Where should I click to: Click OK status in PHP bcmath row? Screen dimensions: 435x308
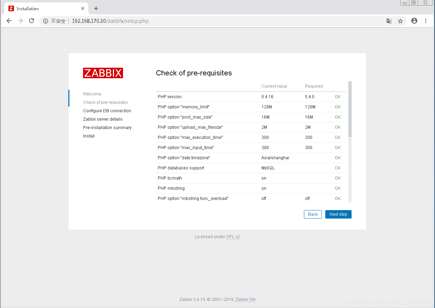(x=338, y=178)
